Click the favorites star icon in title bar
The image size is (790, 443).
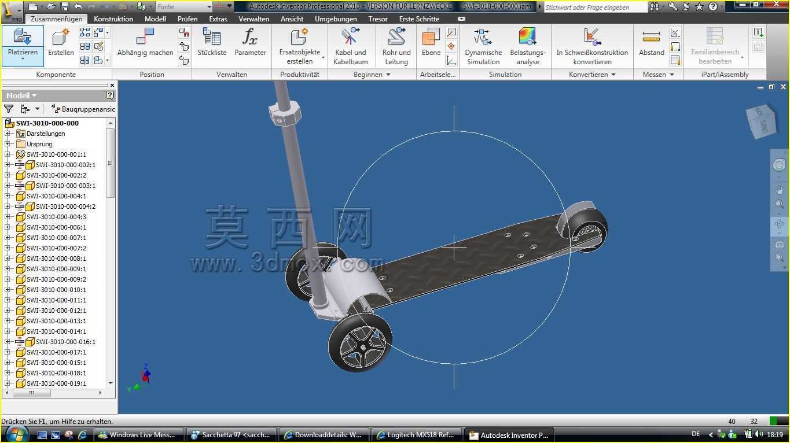(x=699, y=7)
